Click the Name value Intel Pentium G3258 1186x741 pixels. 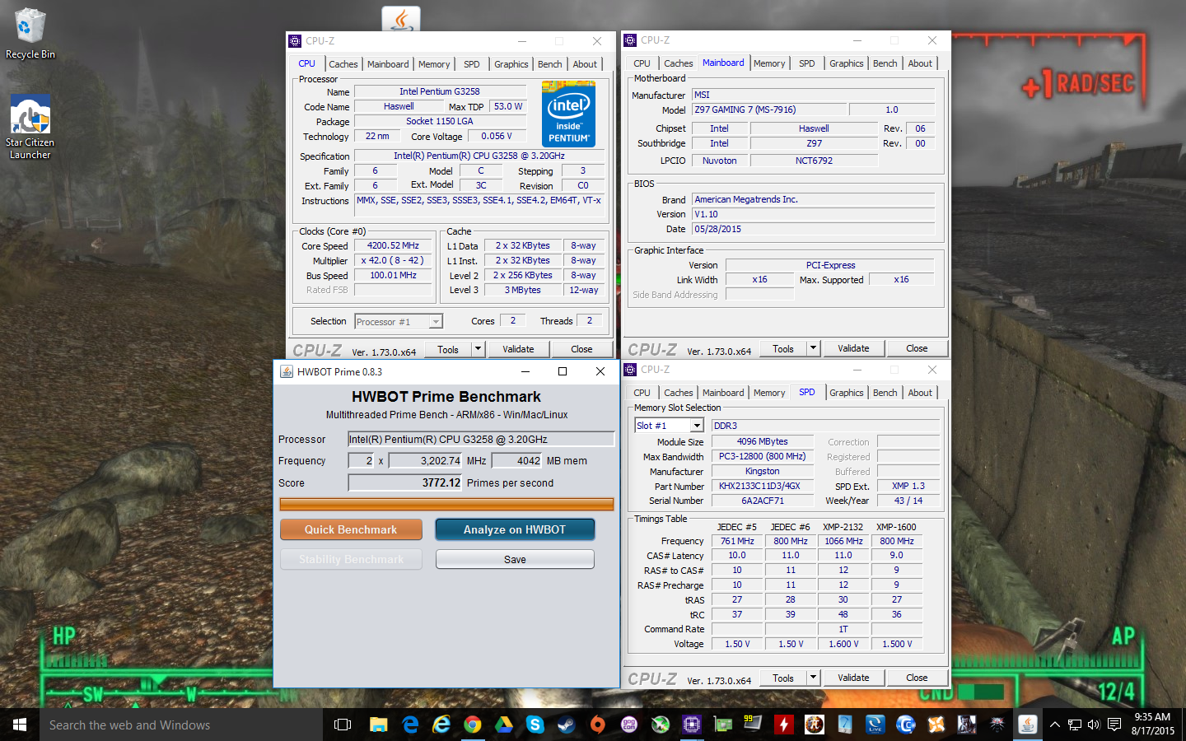(x=439, y=91)
